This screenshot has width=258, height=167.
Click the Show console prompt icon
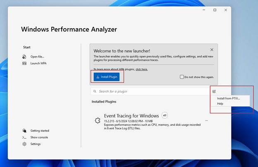(x=24, y=137)
